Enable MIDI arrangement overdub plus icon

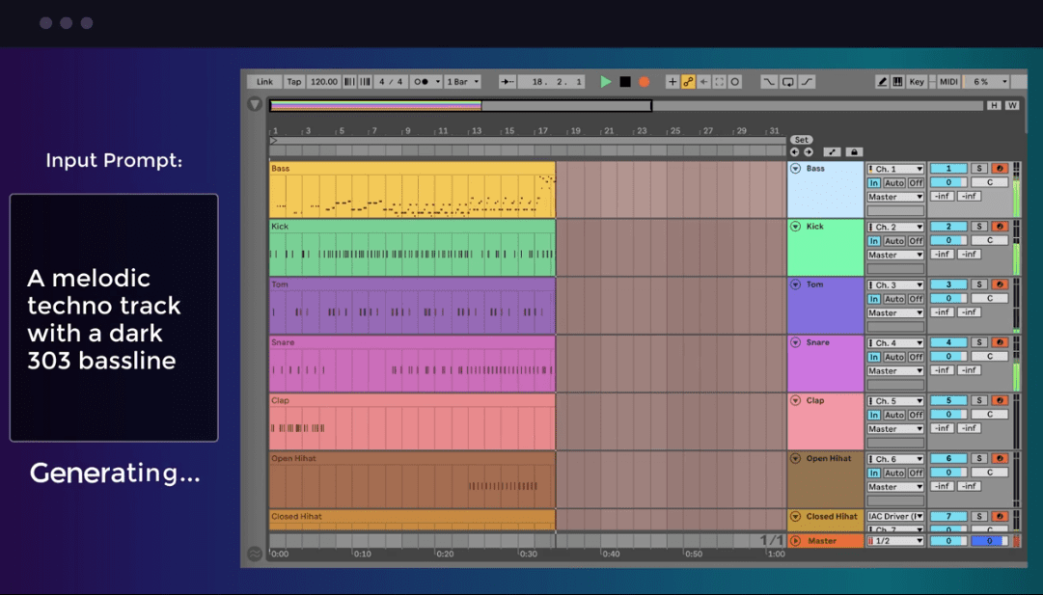coord(672,82)
